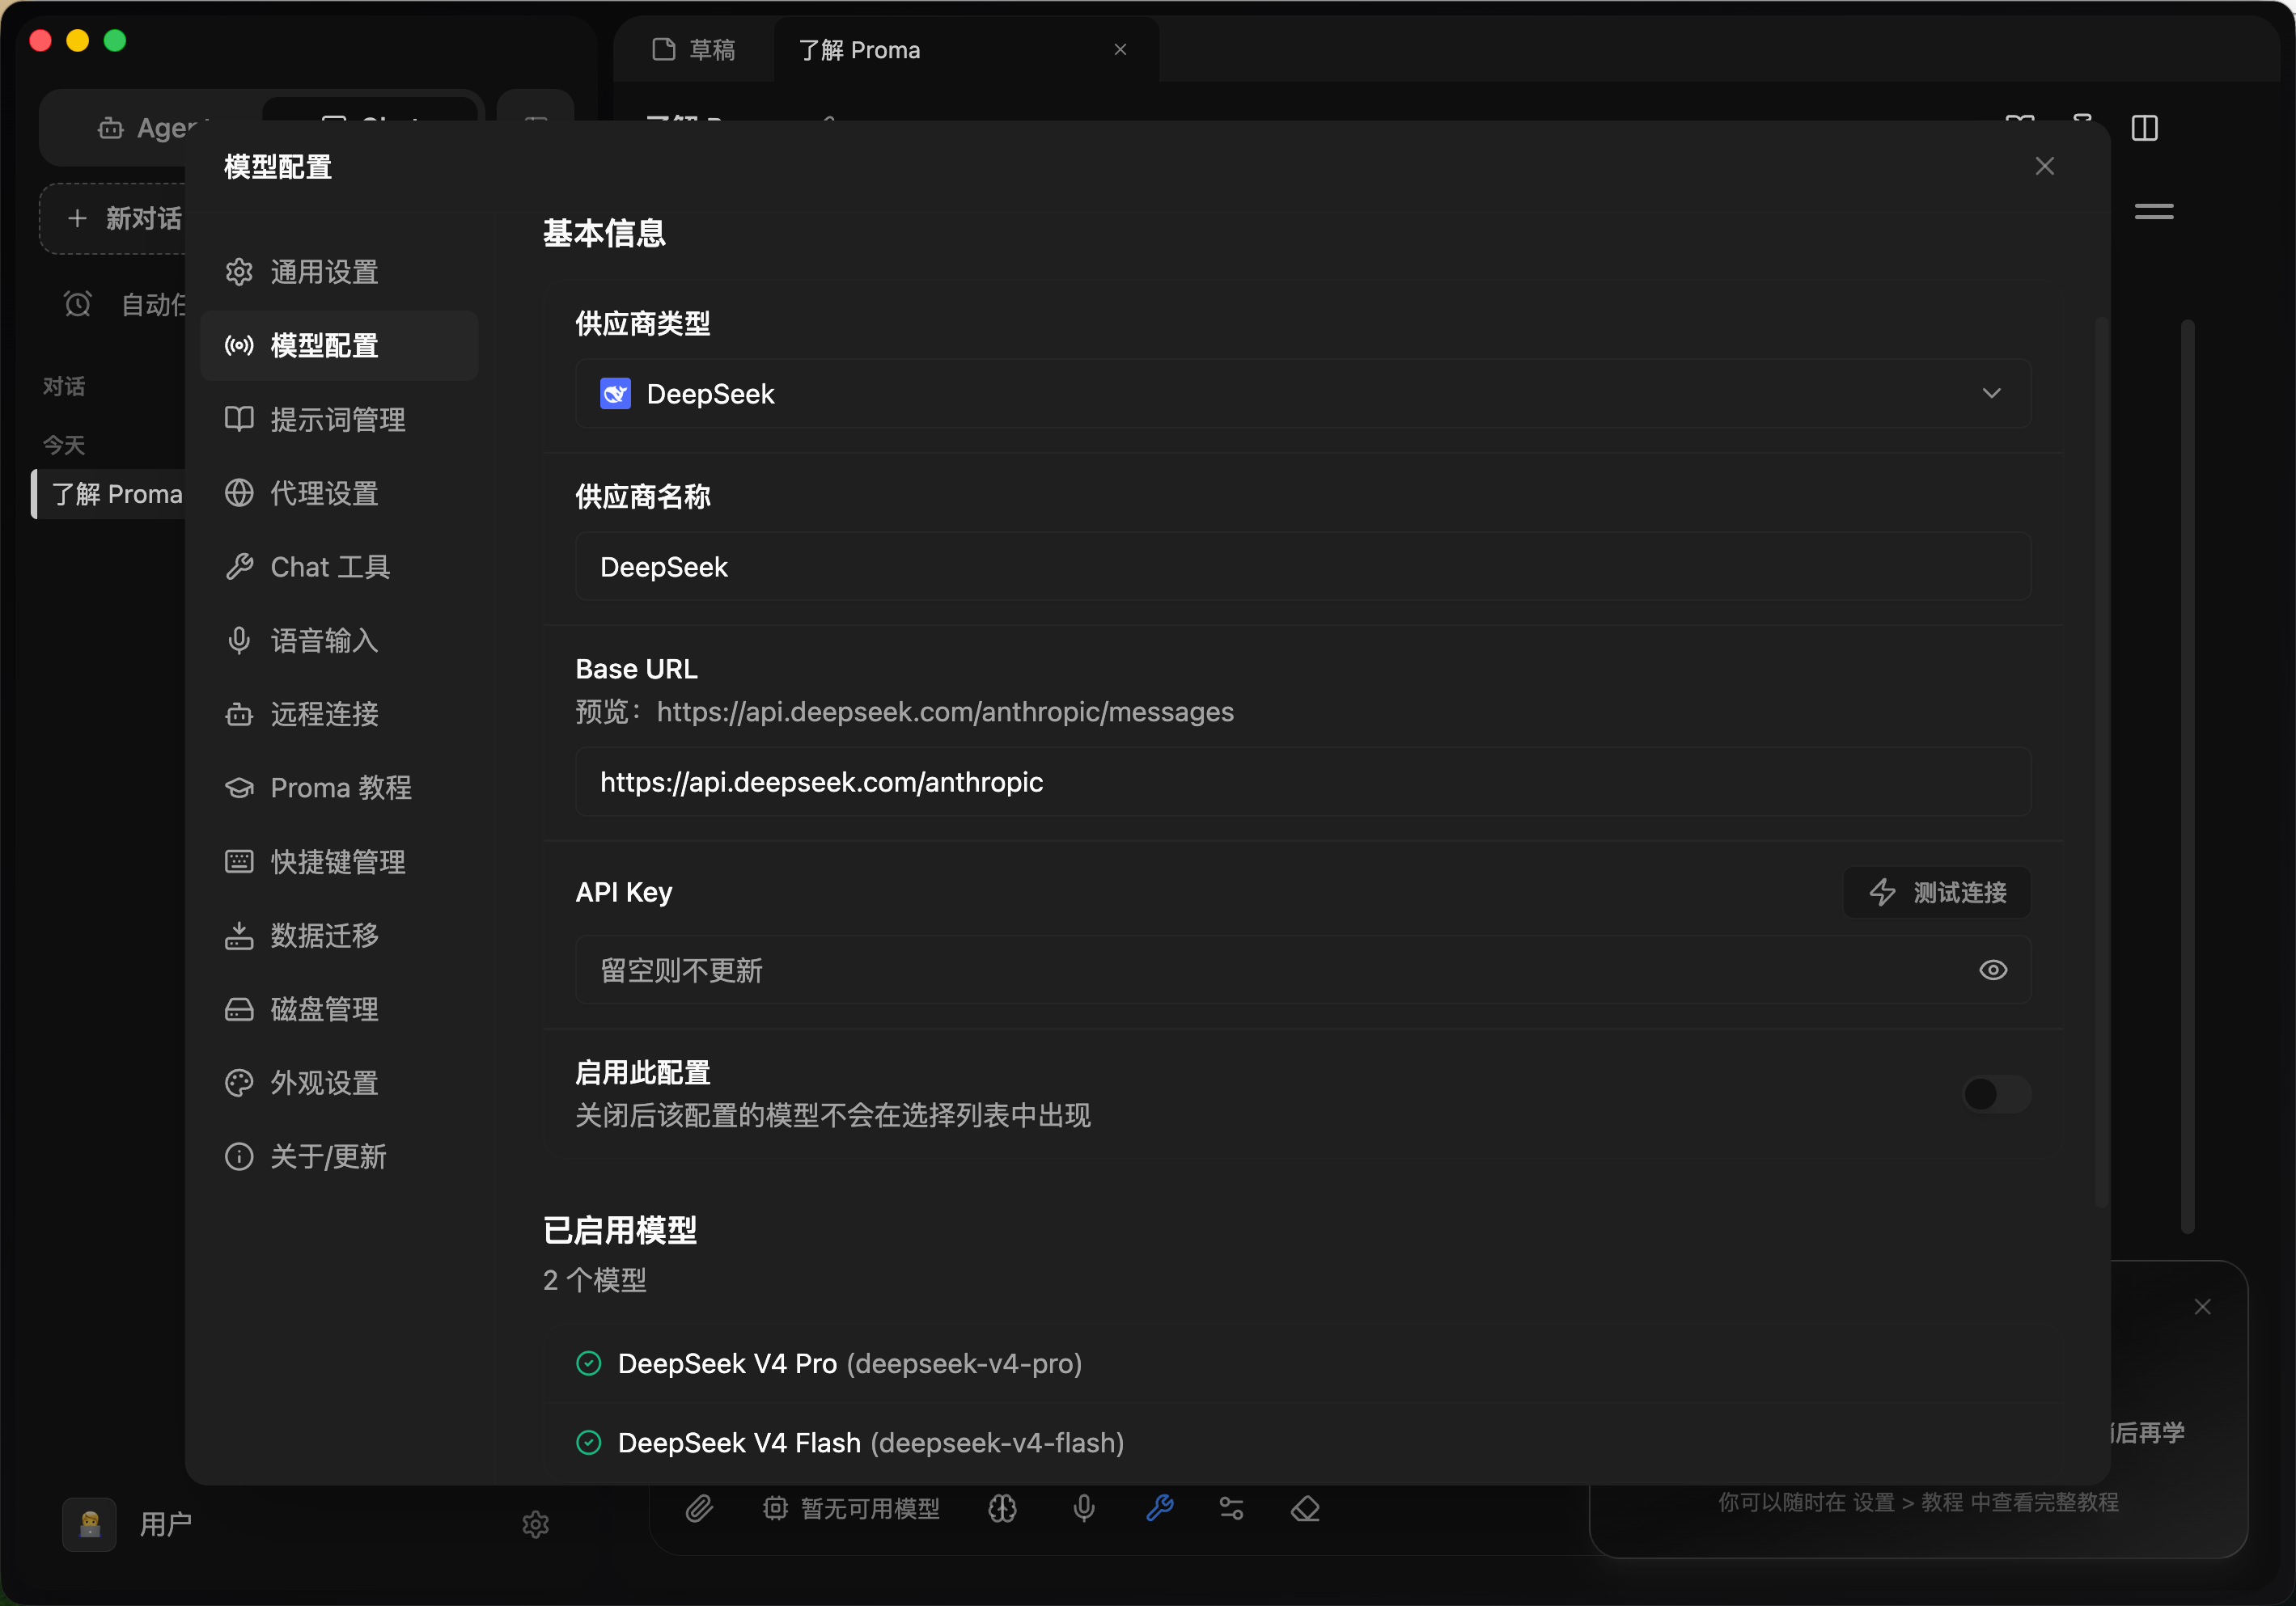Edit the 供应商名称 DeepSeek field
The height and width of the screenshot is (1606, 2296).
coord(1303,567)
